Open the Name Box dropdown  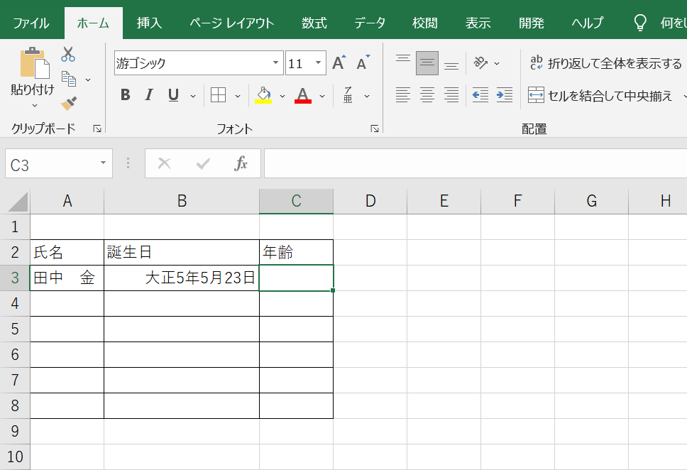coord(103,163)
